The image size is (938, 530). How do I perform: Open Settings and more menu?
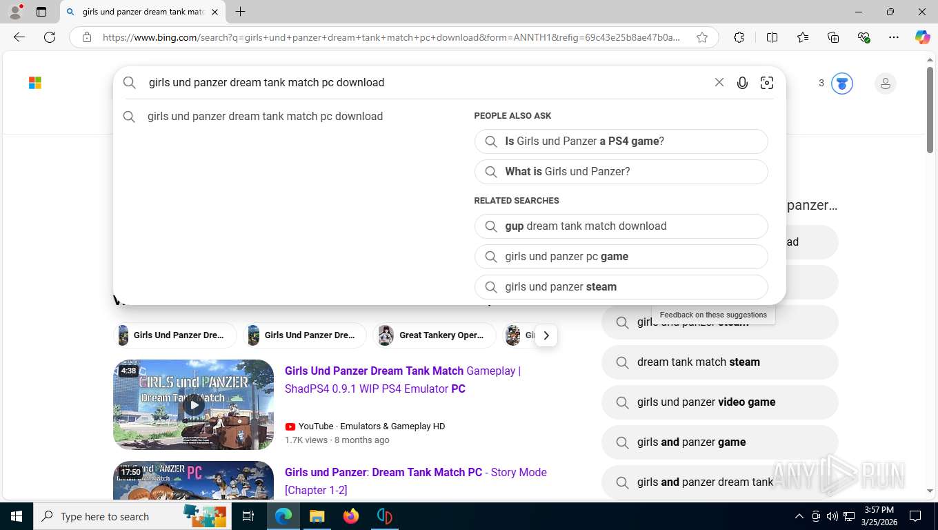[894, 37]
